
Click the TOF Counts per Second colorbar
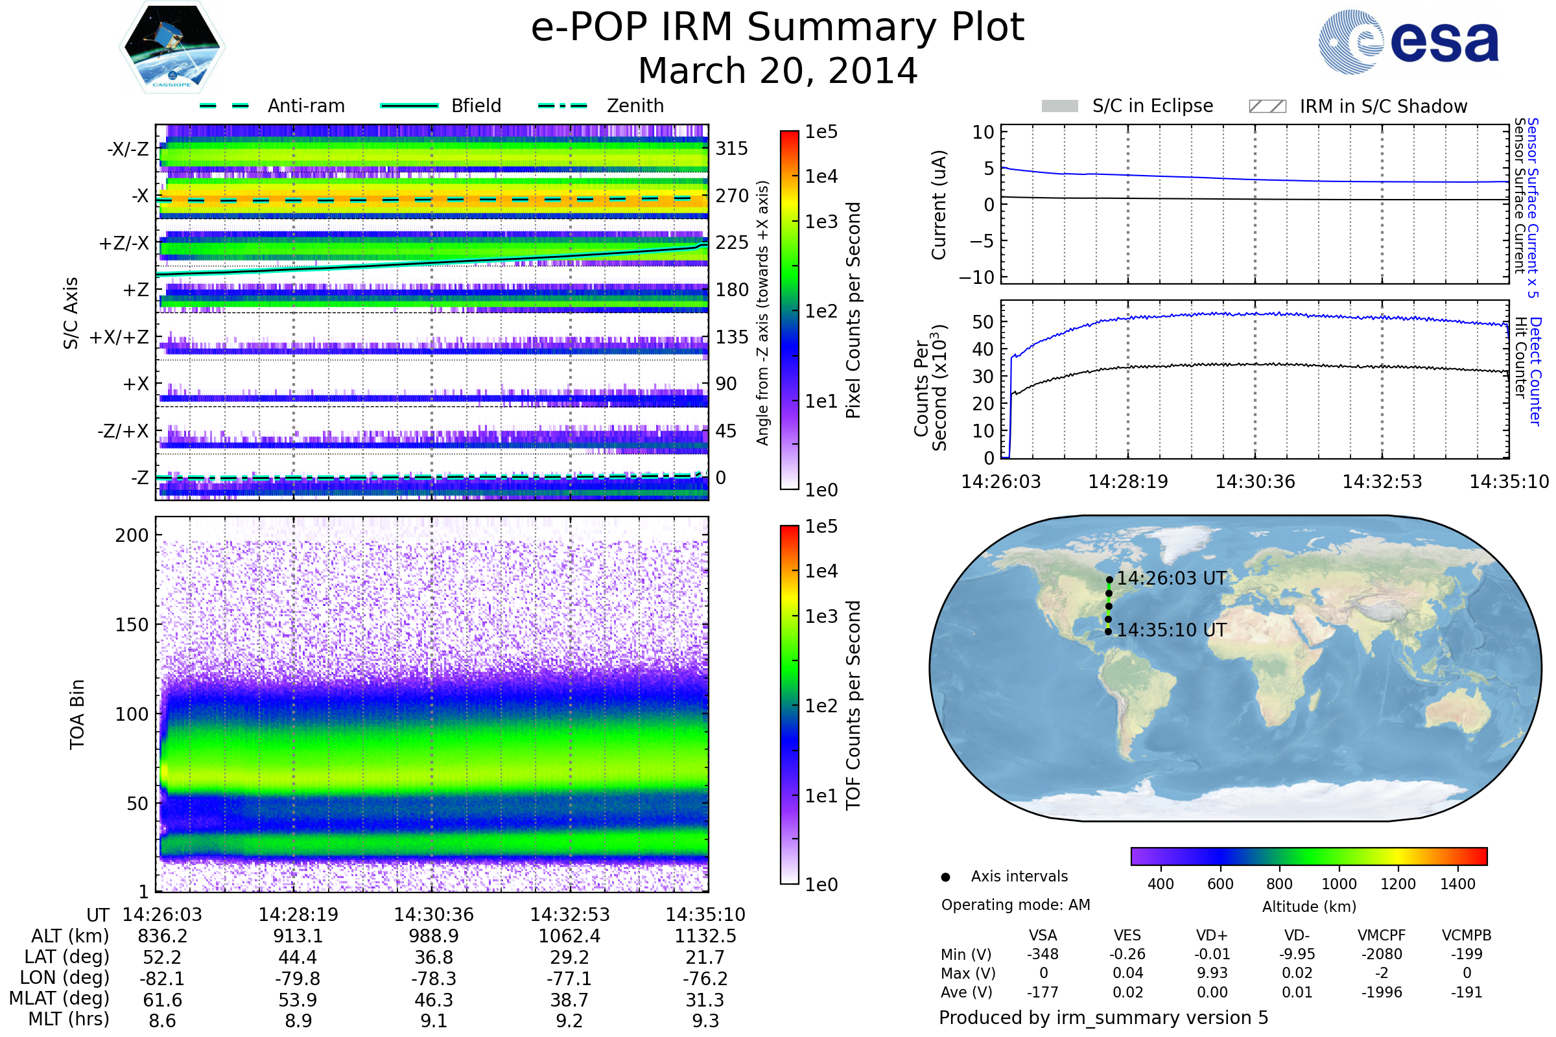point(789,705)
